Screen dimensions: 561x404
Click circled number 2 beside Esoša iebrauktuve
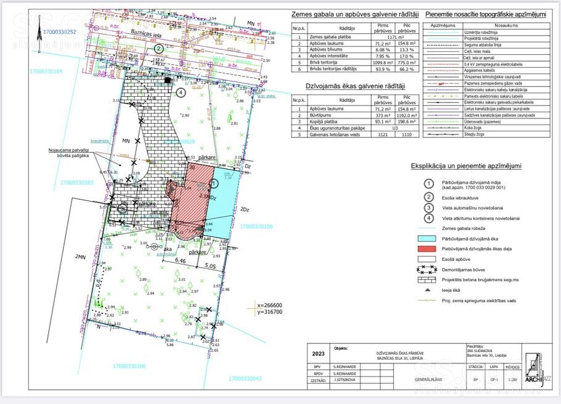427,197
